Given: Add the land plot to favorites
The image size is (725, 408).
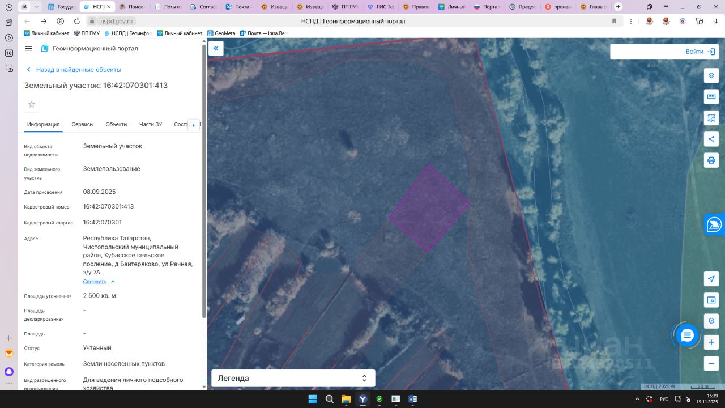Looking at the screenshot, I should 32,104.
